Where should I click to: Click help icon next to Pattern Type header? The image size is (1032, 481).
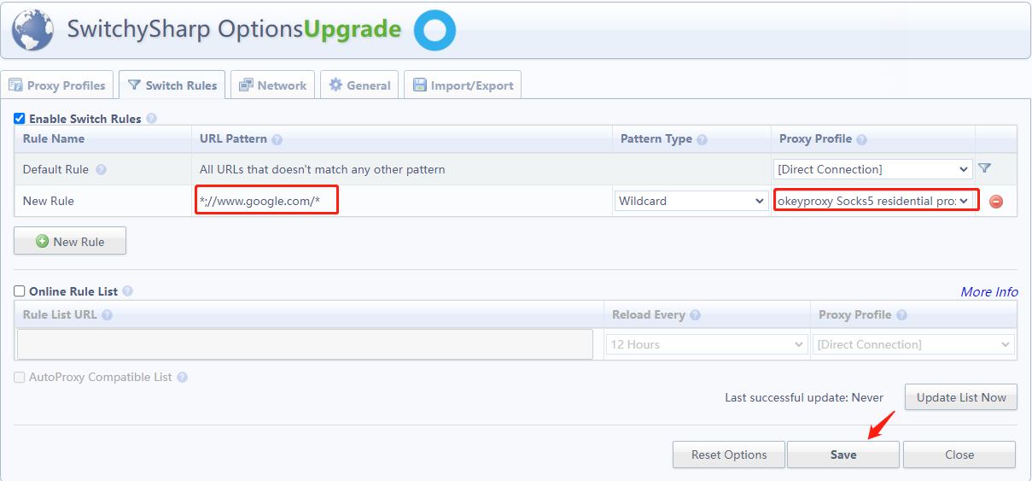[x=702, y=139]
